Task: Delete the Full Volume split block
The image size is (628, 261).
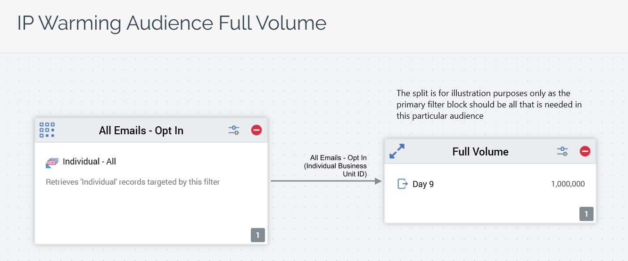Action: click(585, 151)
